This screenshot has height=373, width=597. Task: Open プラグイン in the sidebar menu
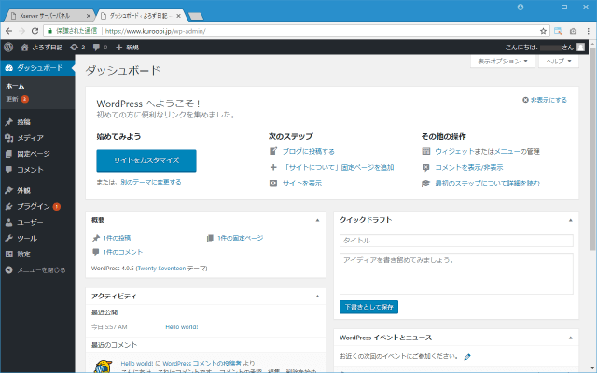pos(33,206)
